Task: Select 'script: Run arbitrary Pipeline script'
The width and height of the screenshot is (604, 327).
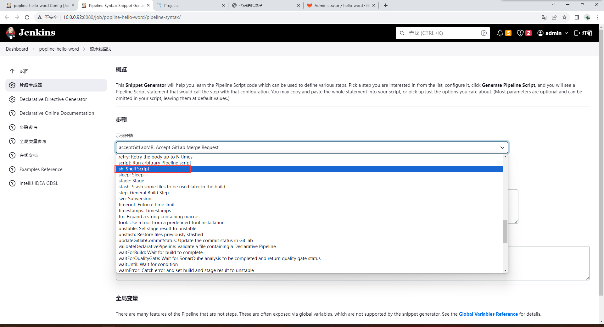Action: click(x=309, y=163)
